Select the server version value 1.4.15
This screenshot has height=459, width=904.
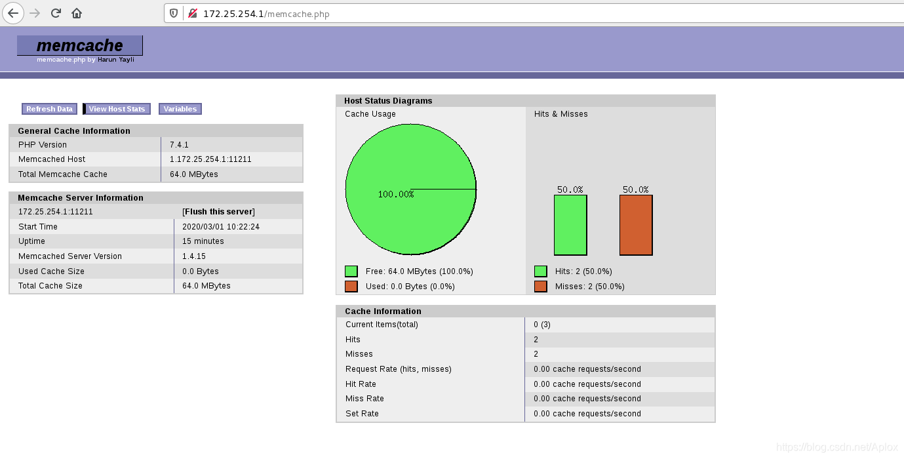[194, 256]
